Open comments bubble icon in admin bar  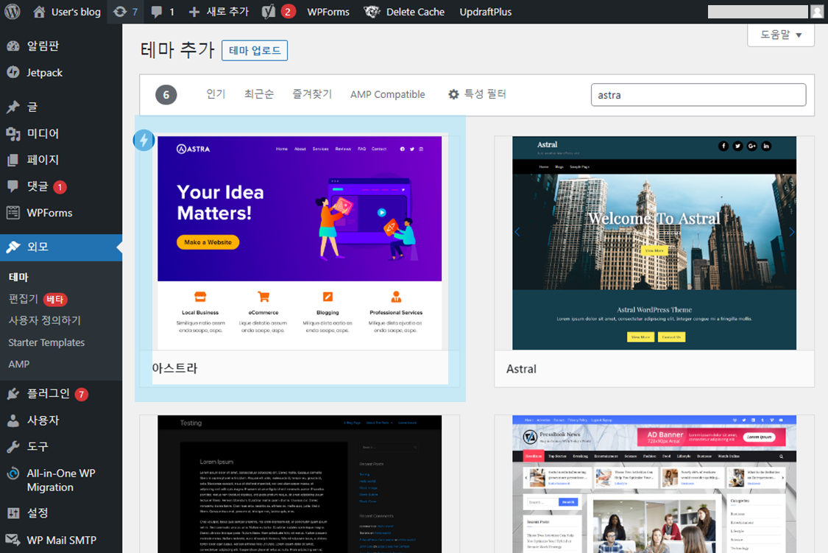[x=156, y=12]
